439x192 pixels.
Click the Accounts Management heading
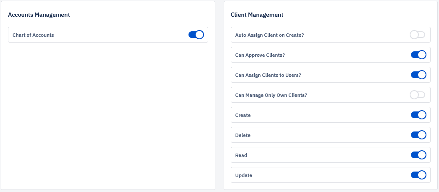click(39, 15)
